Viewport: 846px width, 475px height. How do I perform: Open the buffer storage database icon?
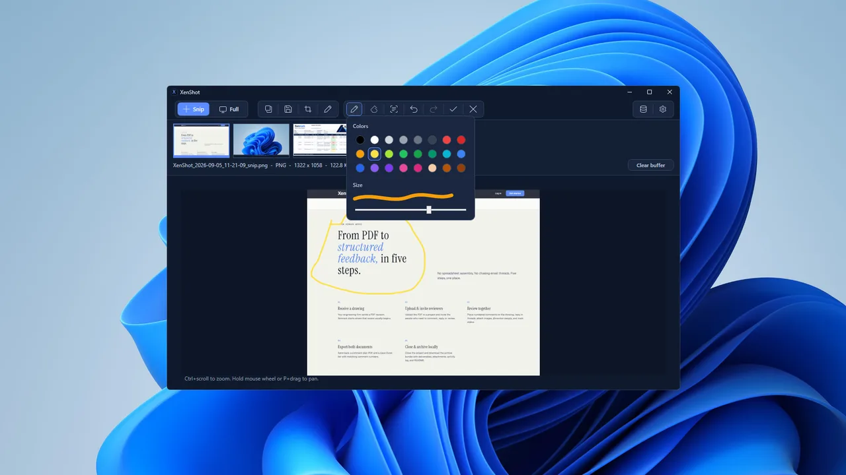(643, 110)
